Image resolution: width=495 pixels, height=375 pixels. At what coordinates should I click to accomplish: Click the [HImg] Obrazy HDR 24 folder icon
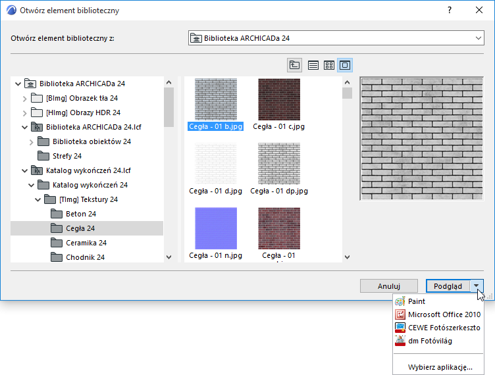coord(37,113)
